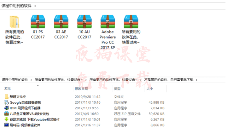Select 八爪鱼采集器V6.4版安装包 file name
The image size is (227, 138).
point(29,114)
